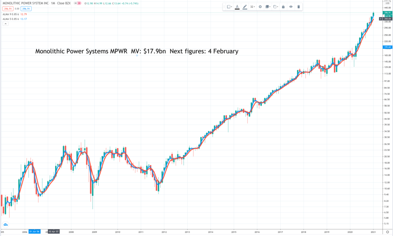
Task: Open the font size 32 dropdown
Action: coord(253,7)
